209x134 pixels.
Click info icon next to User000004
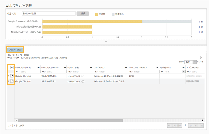point(83,81)
